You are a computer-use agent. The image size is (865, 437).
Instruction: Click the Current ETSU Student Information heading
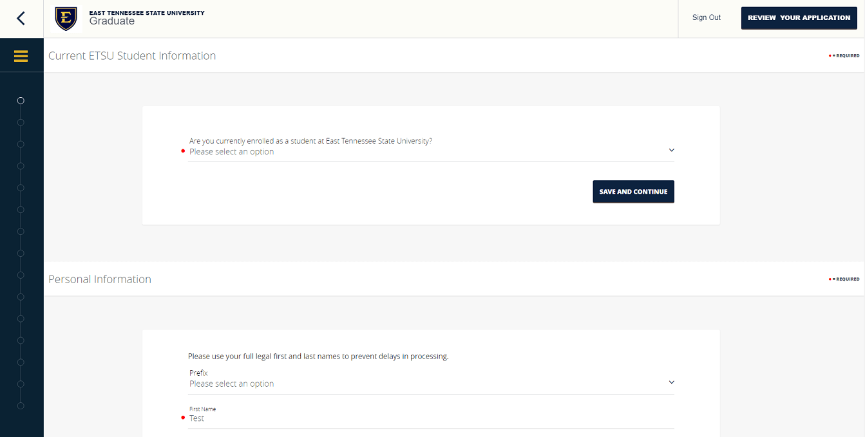tap(131, 55)
